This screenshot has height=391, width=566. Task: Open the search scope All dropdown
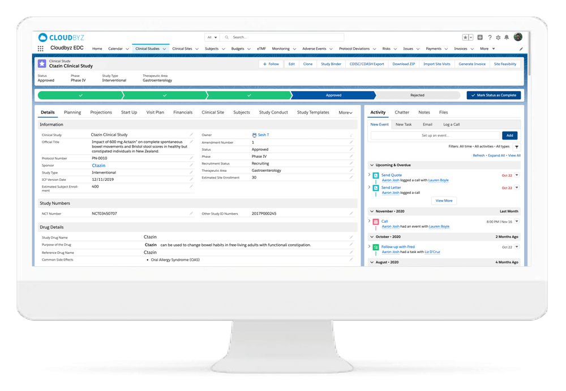coord(212,37)
